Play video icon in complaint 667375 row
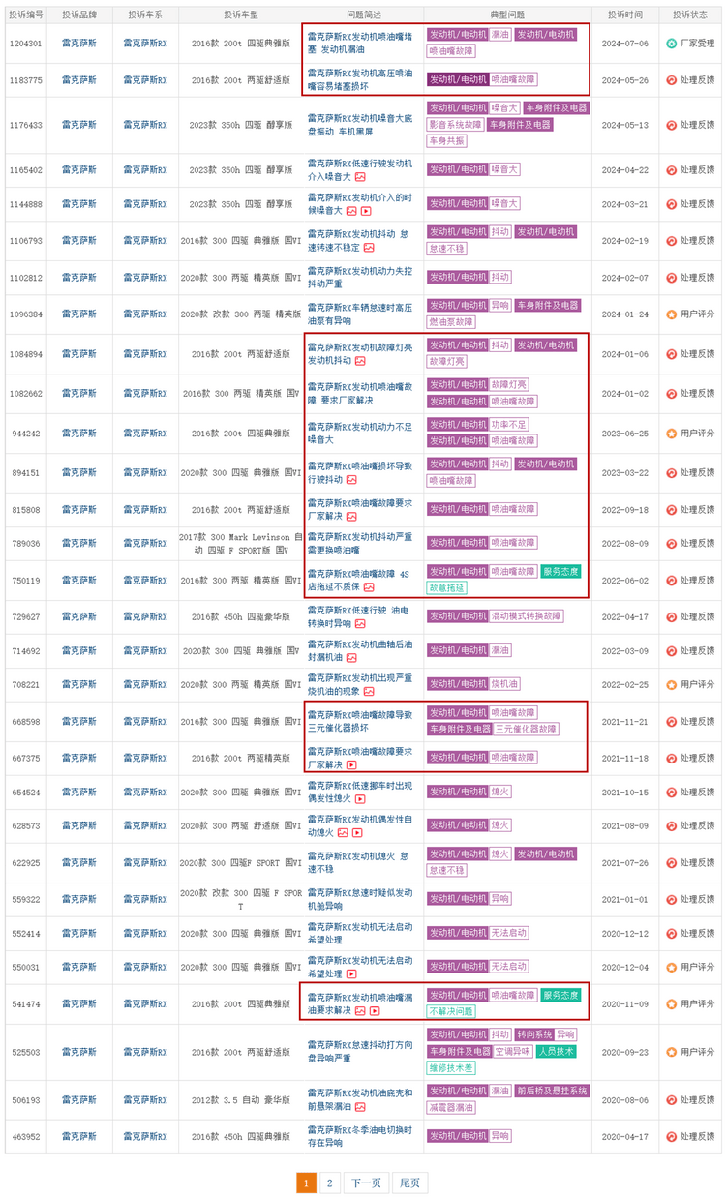This screenshot has height=1197, width=726. point(351,764)
